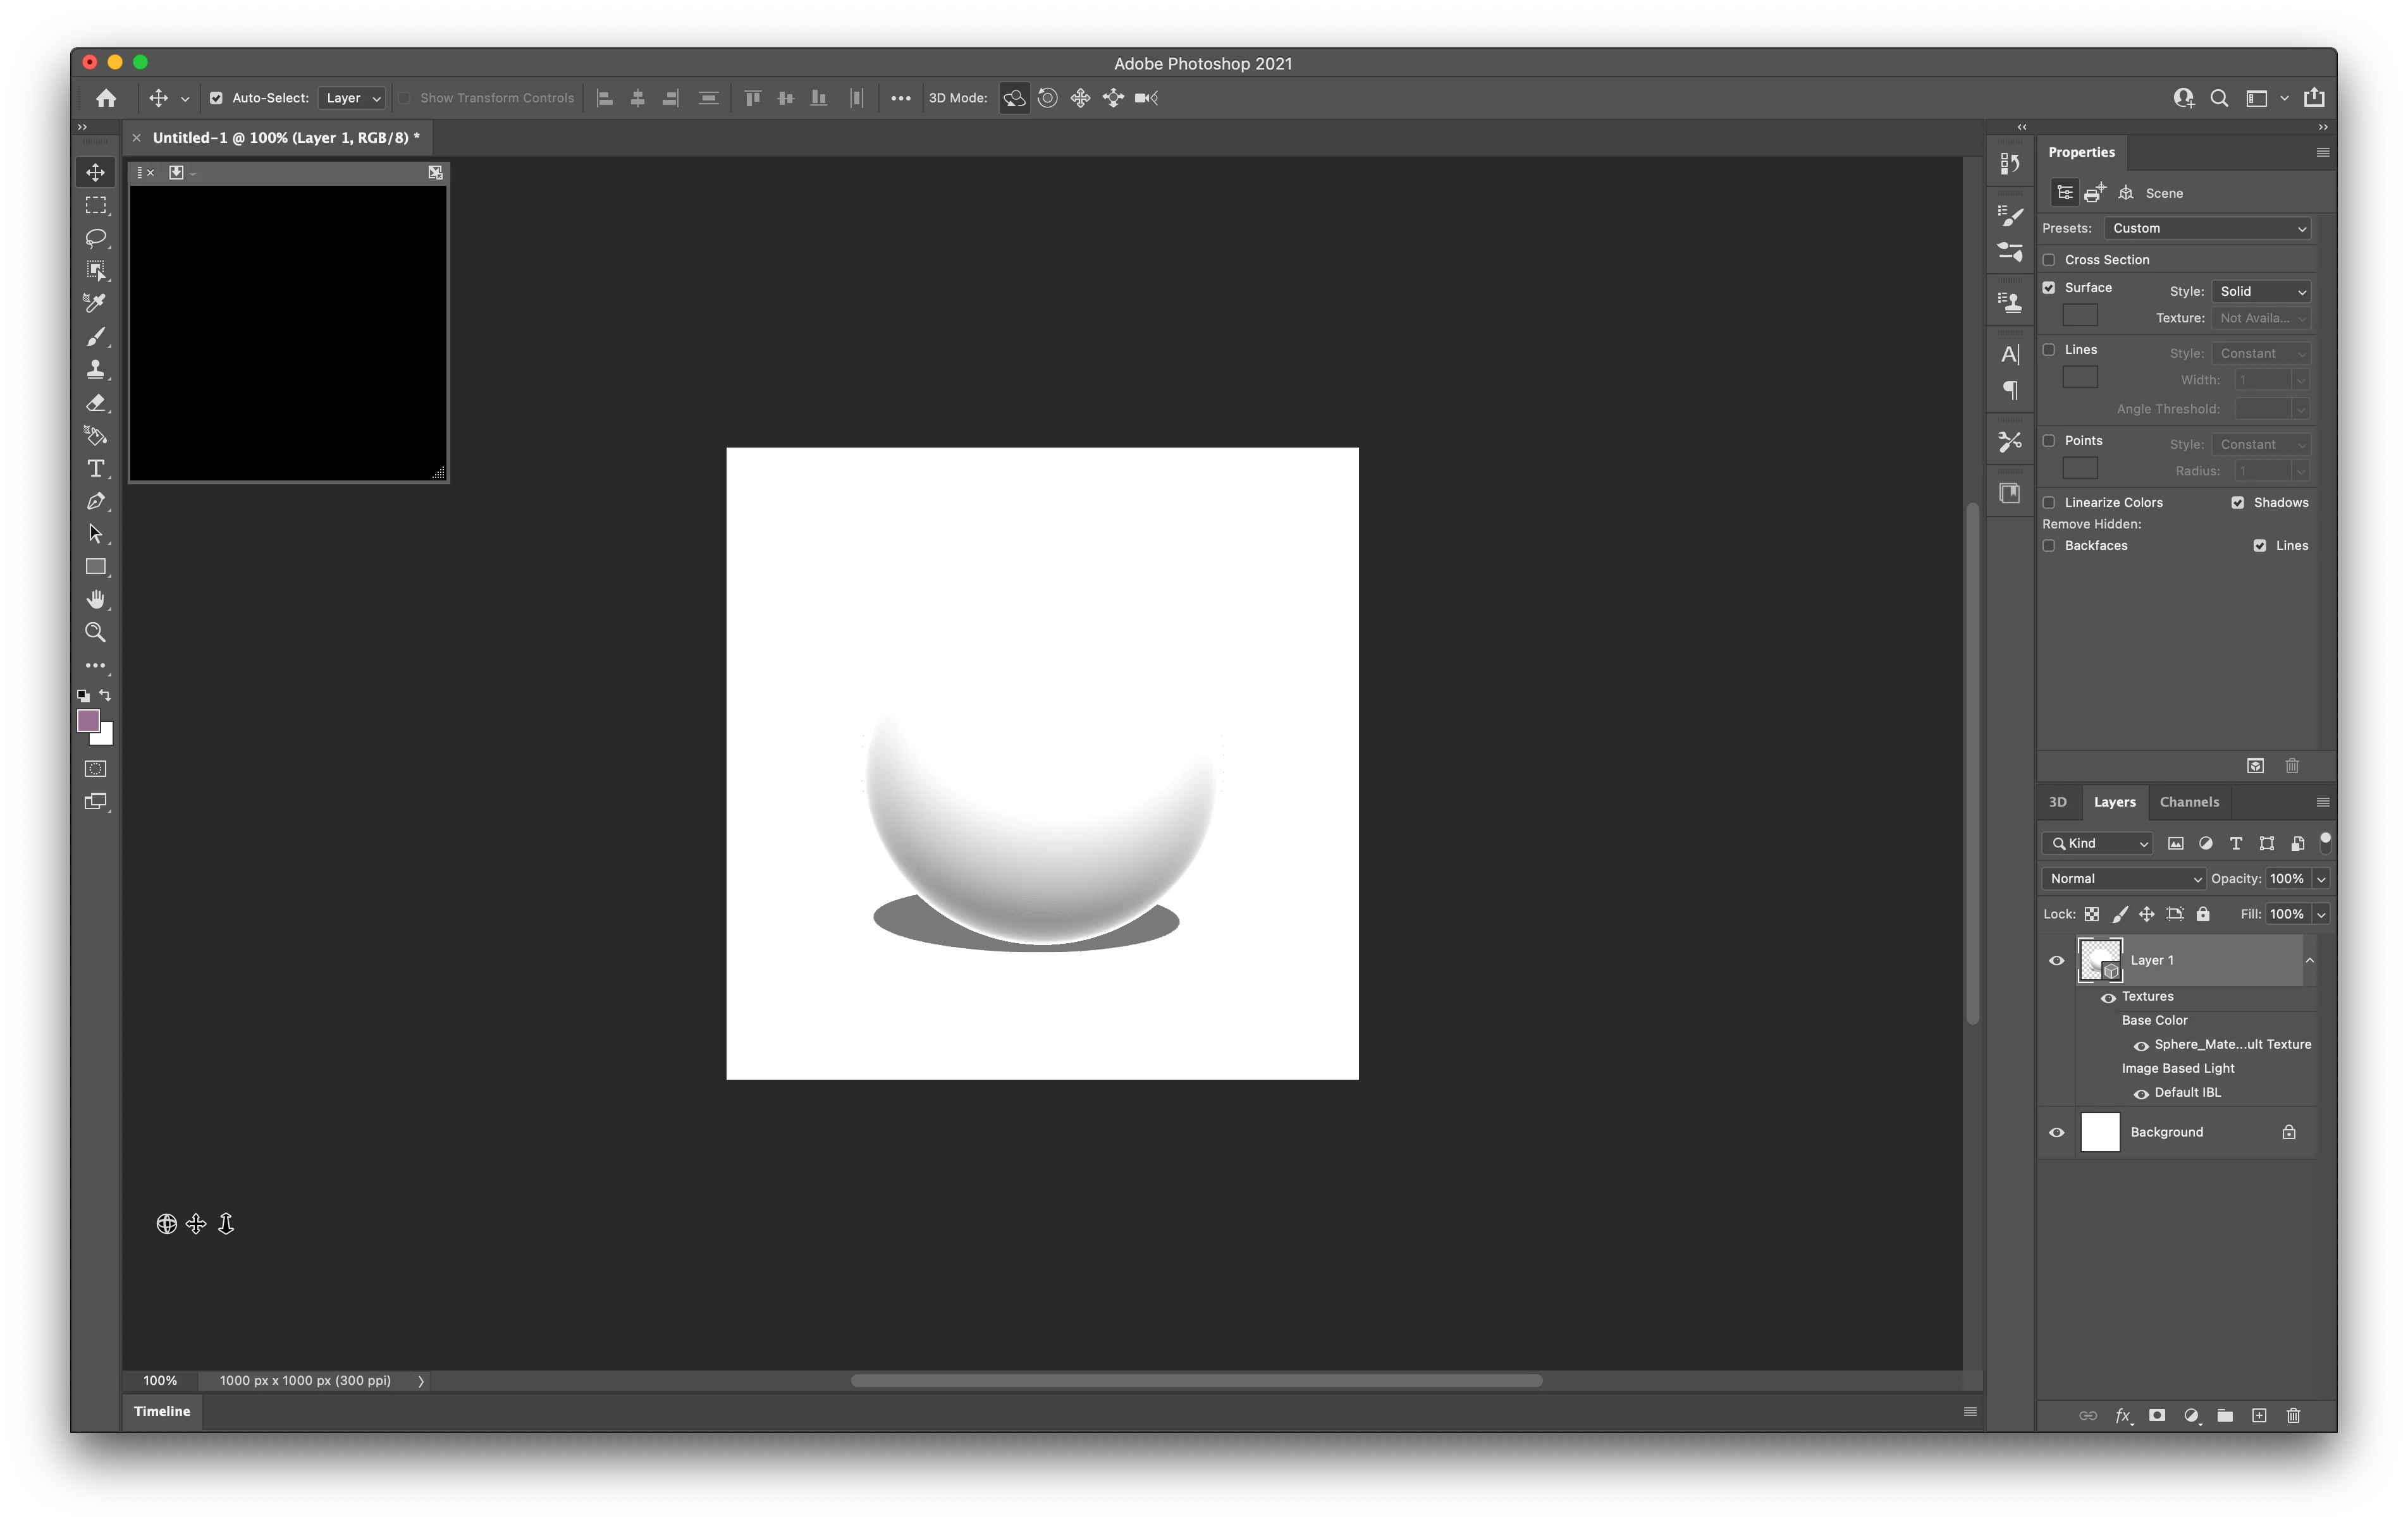Choose the Horizontal Type tool

96,468
